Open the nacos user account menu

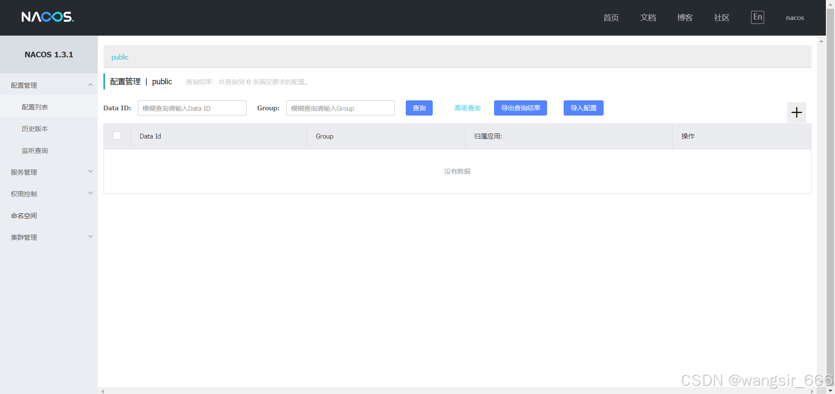pyautogui.click(x=795, y=17)
